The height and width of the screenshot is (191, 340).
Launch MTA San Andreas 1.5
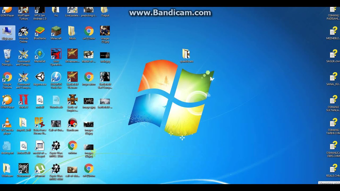click(x=40, y=14)
